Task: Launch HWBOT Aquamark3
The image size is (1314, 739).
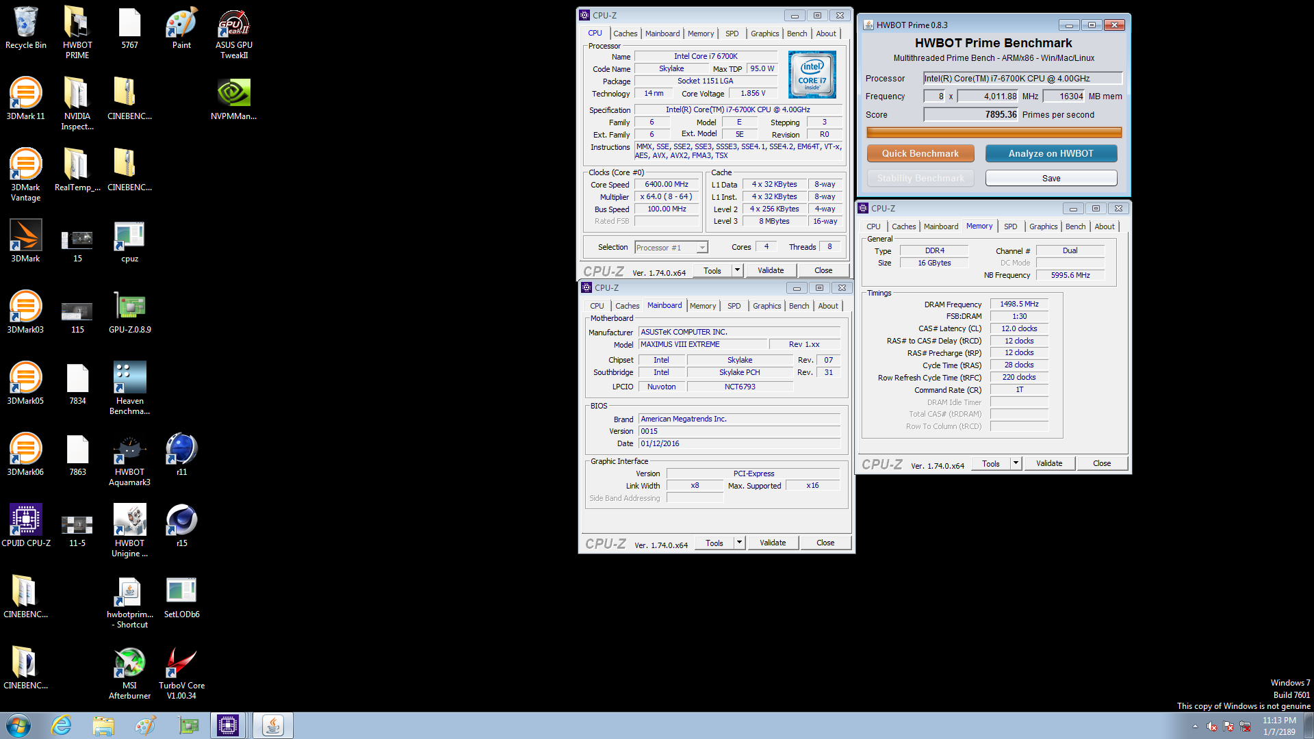Action: coord(129,458)
